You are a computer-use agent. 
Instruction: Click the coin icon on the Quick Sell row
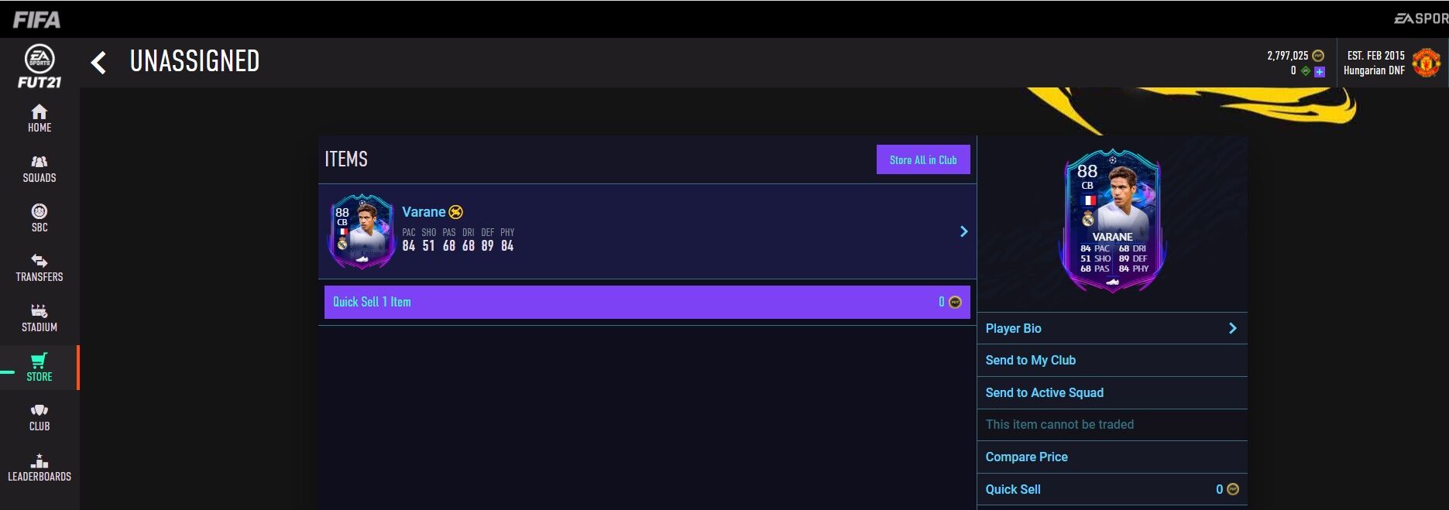(x=1233, y=489)
